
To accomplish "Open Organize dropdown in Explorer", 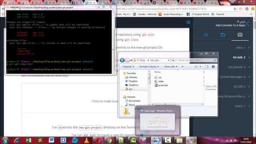I will (x=128, y=67).
